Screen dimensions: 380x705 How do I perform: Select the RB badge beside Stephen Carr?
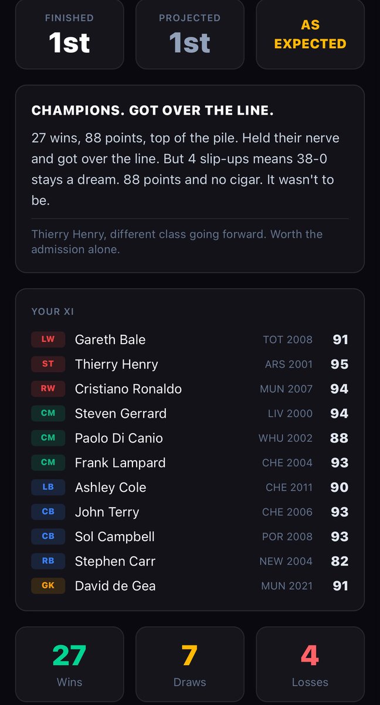(x=48, y=561)
